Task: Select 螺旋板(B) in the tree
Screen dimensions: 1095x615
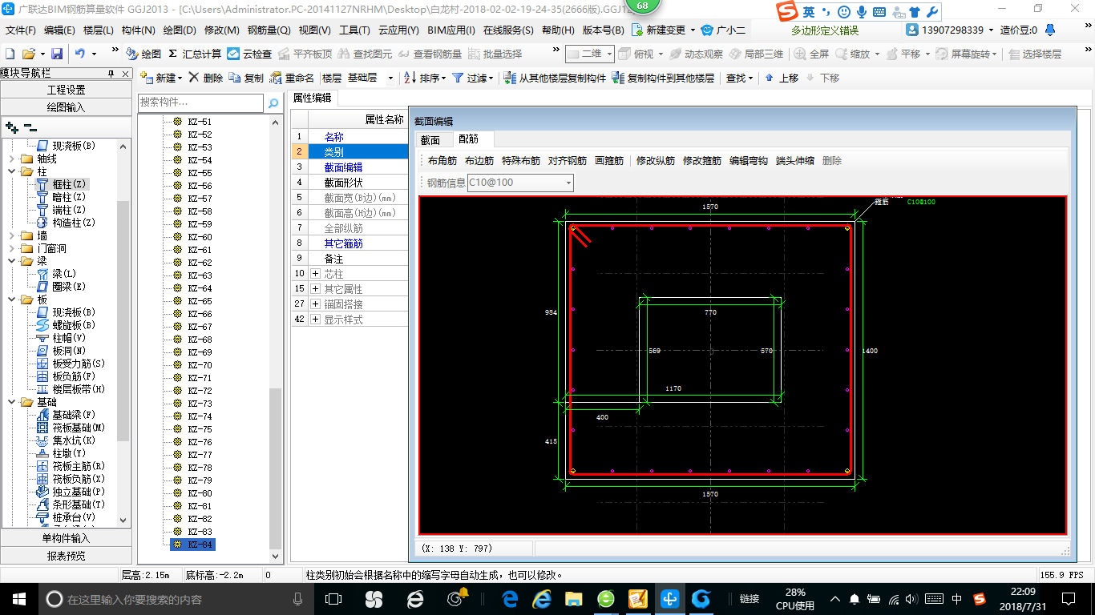Action: pos(66,325)
